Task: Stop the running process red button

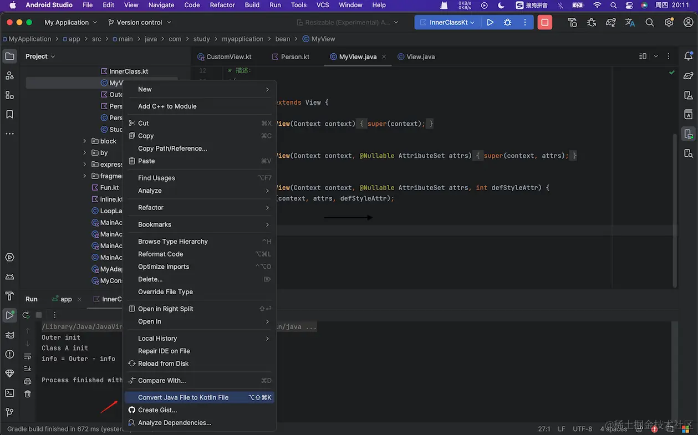Action: (x=545, y=22)
